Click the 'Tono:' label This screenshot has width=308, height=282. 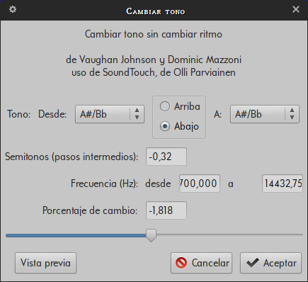[19, 114]
